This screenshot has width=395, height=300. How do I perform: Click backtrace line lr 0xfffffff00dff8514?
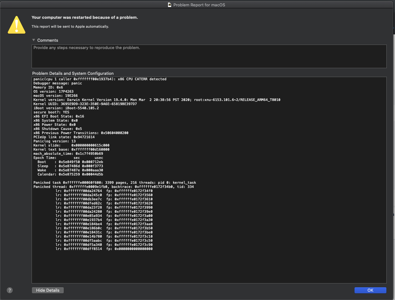(x=104, y=249)
